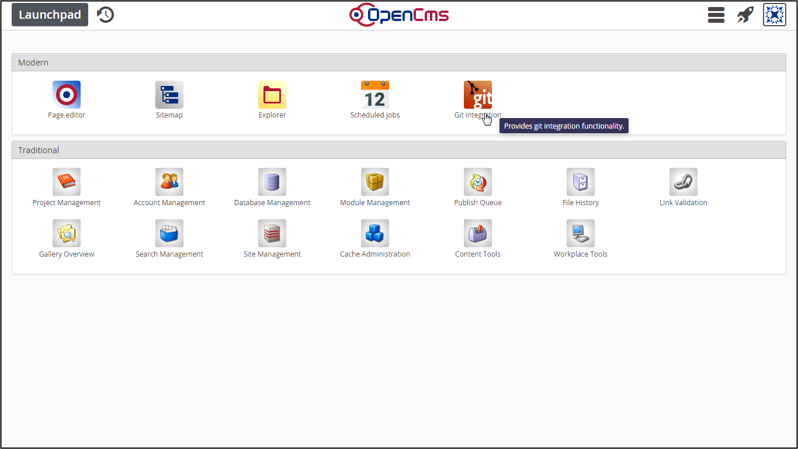This screenshot has height=449, width=798.
Task: Click the rocket quick launch icon
Action: point(745,15)
